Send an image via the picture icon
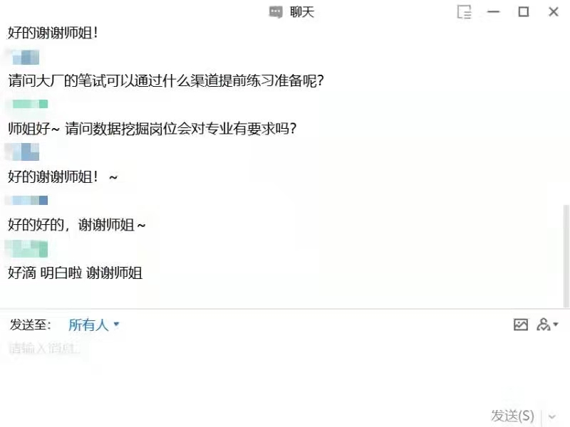This screenshot has width=570, height=427. [521, 325]
